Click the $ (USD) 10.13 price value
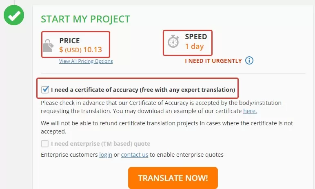Screen dimensions: 315x189 81,50
